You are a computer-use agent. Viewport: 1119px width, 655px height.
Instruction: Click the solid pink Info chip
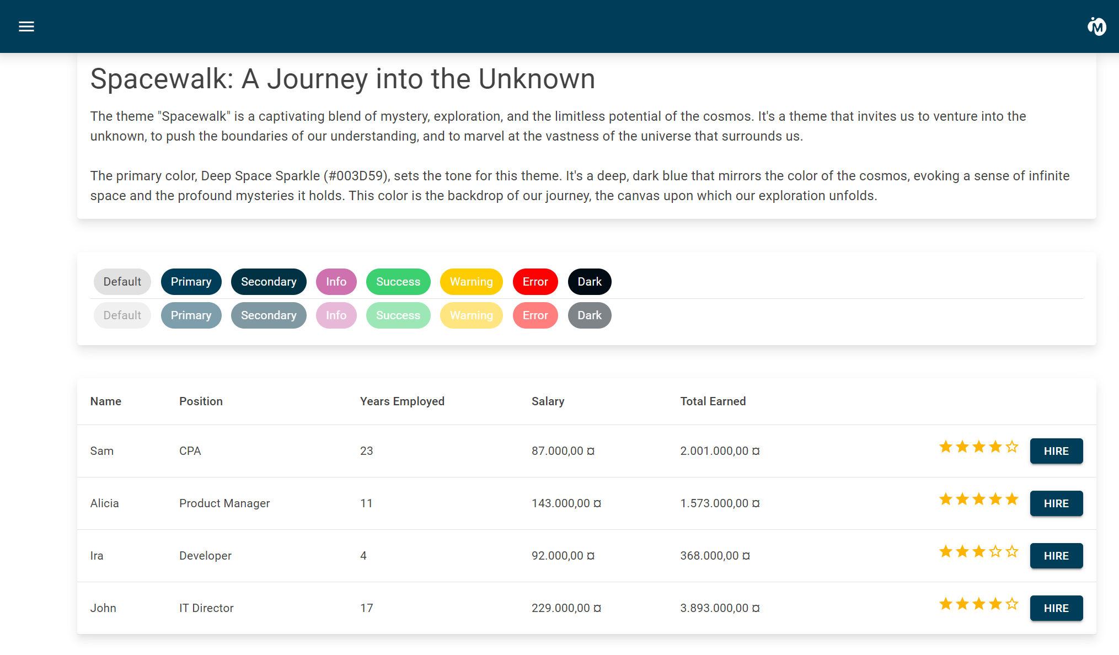pos(336,282)
